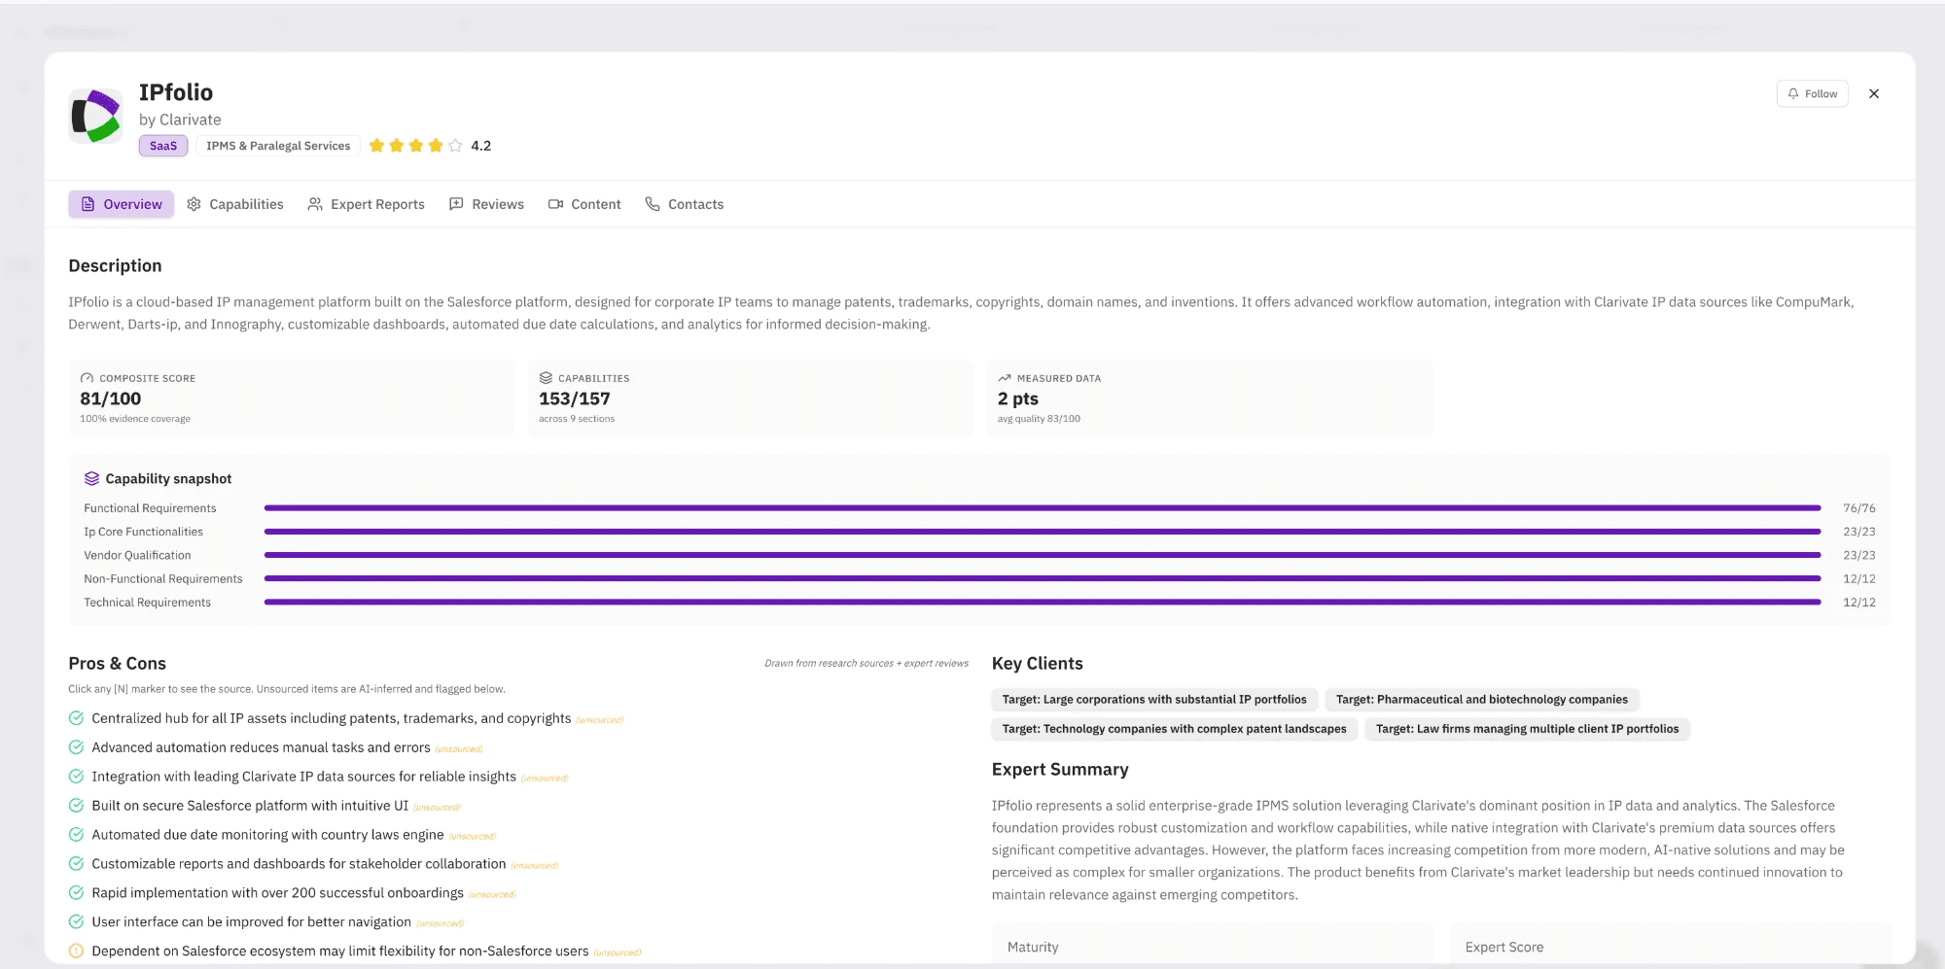Open the Contacts tab

(x=685, y=204)
